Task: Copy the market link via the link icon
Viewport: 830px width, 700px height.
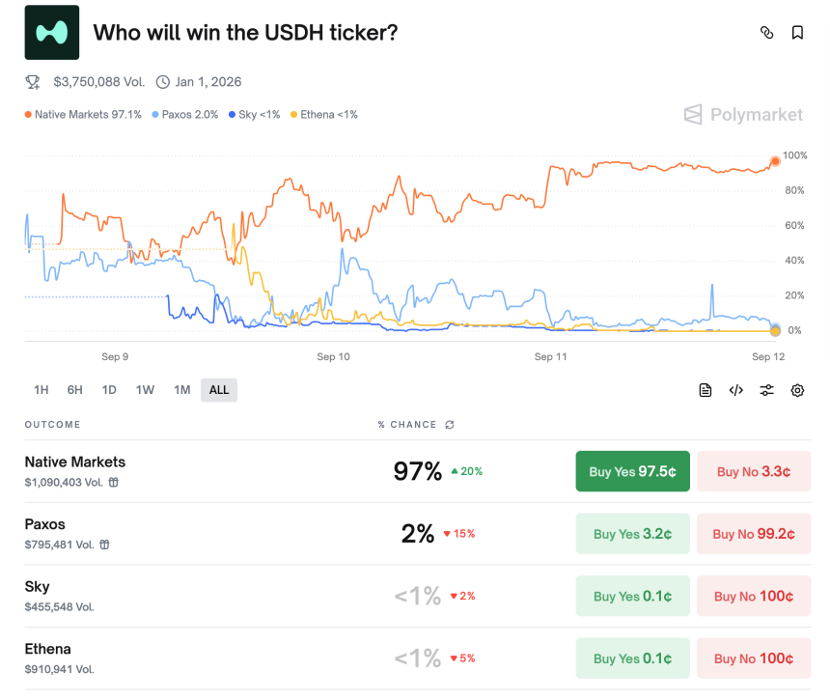Action: point(766,32)
